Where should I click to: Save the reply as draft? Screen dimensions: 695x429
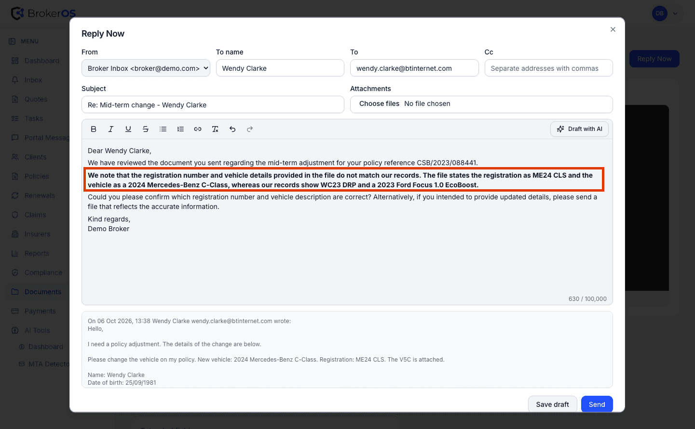tap(552, 404)
